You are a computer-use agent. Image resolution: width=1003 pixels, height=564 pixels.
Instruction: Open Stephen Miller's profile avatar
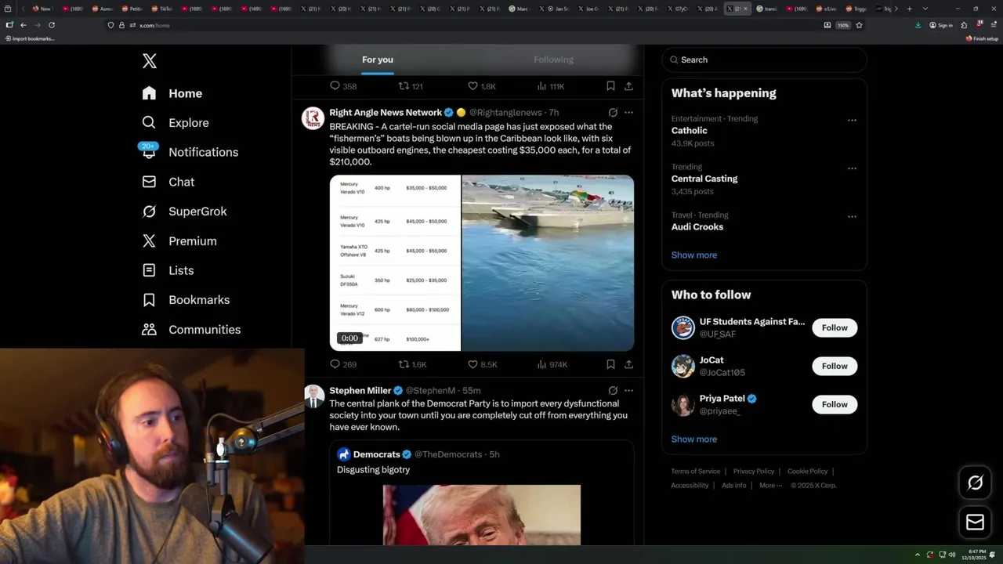pos(313,396)
